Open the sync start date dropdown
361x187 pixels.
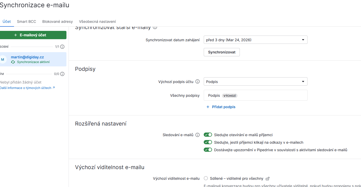click(255, 40)
